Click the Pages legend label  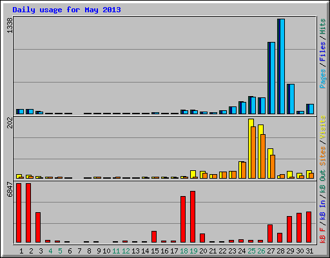click(323, 79)
